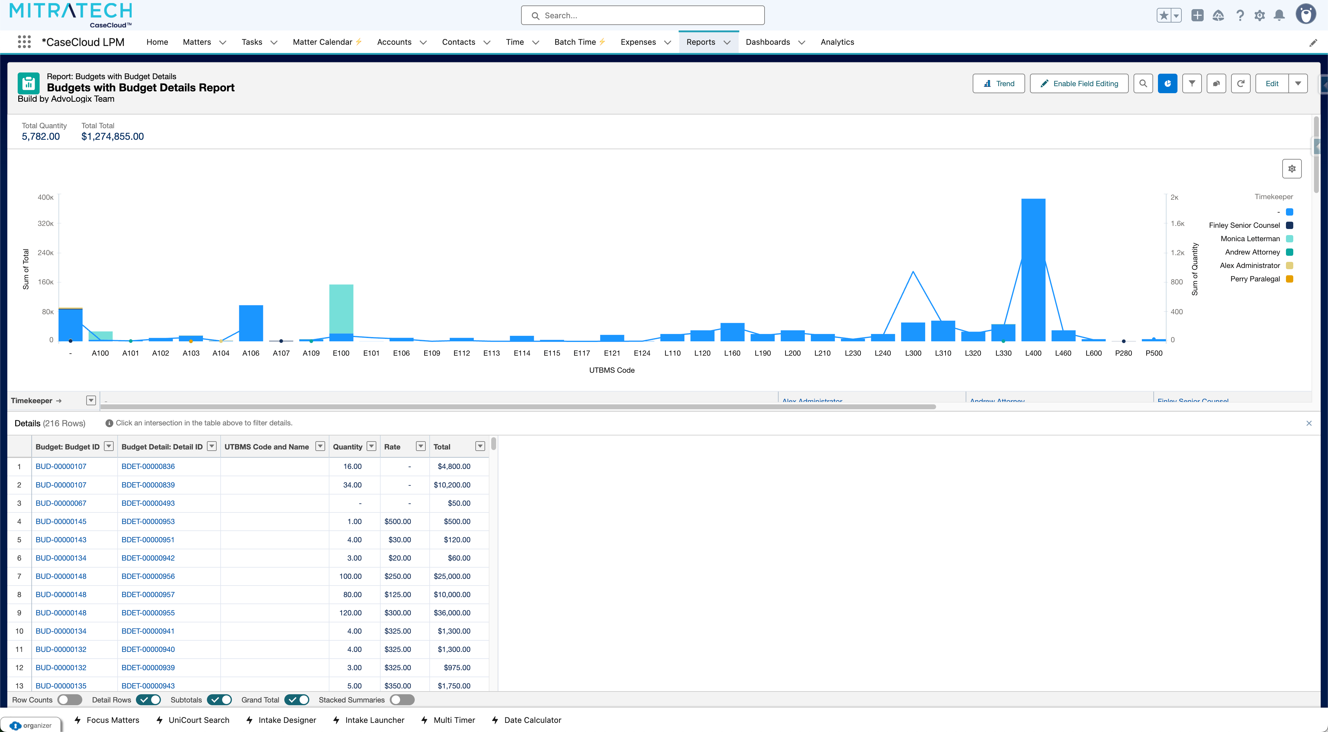Click the report search magnifier icon
This screenshot has height=732, width=1328.
click(x=1143, y=83)
